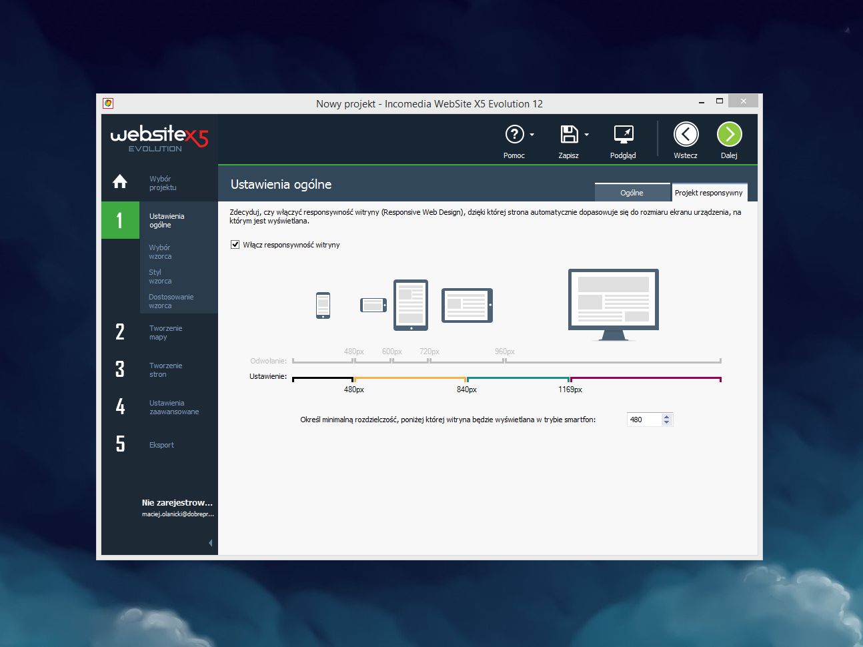Click the Nie zarejestrow... registration label

pyautogui.click(x=177, y=503)
